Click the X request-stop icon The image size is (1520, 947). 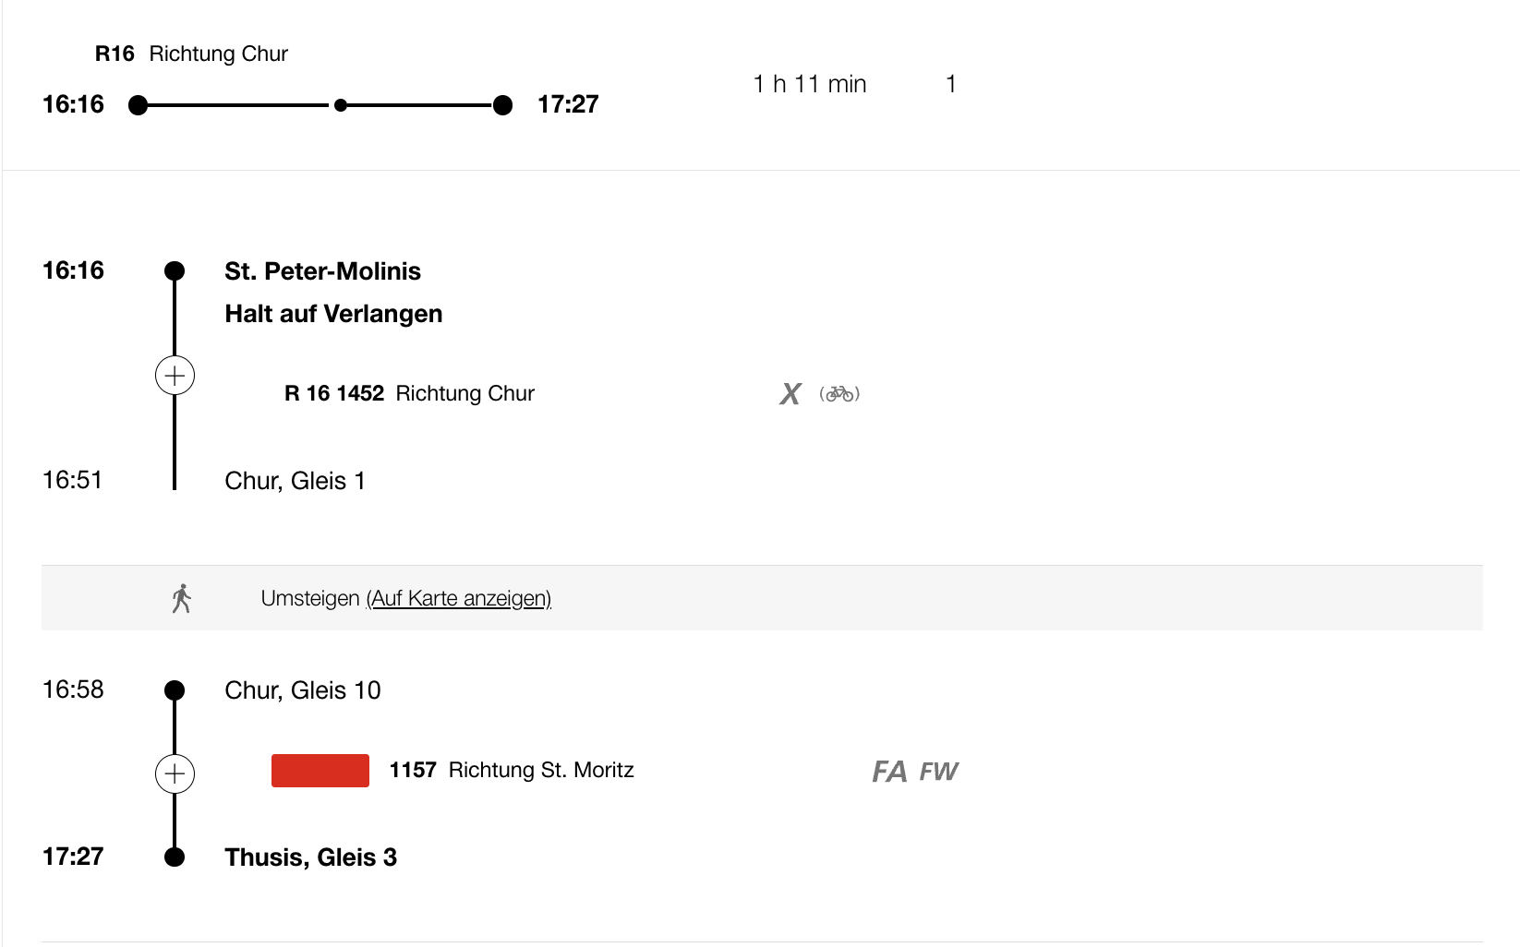[790, 394]
